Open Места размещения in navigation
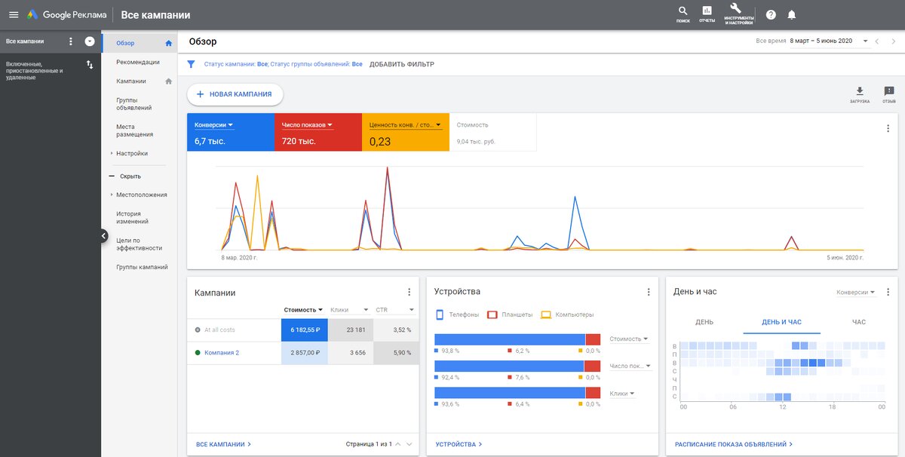Viewport: 905px width, 457px height. [135, 130]
